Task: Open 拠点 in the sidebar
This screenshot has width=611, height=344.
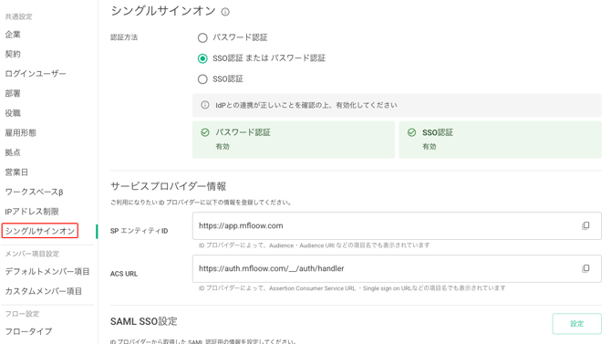Action: (x=13, y=152)
